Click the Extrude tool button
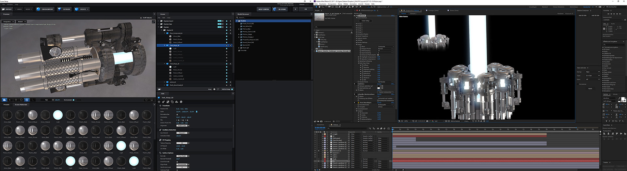 tap(65, 9)
